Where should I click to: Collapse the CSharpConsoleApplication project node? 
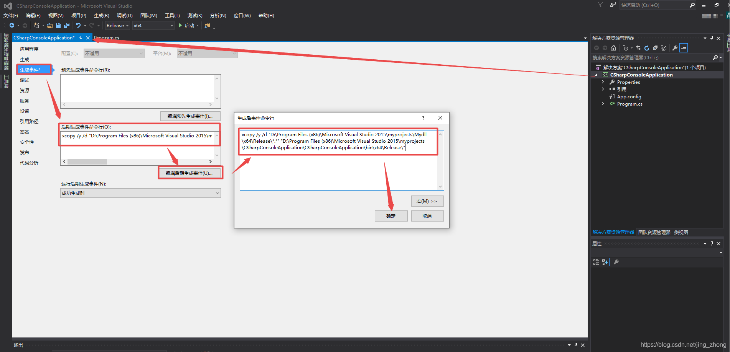pos(596,75)
